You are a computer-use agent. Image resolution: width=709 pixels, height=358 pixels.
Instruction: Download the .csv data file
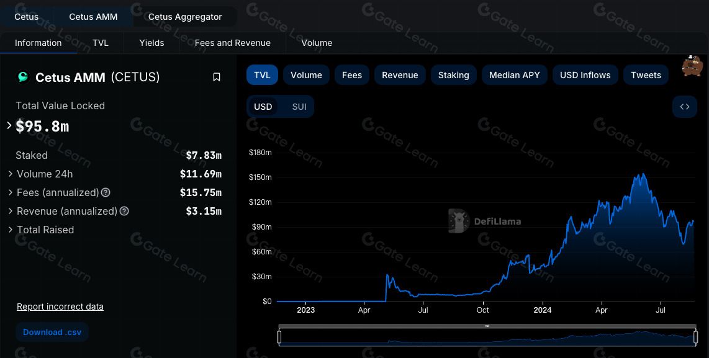[x=52, y=332]
